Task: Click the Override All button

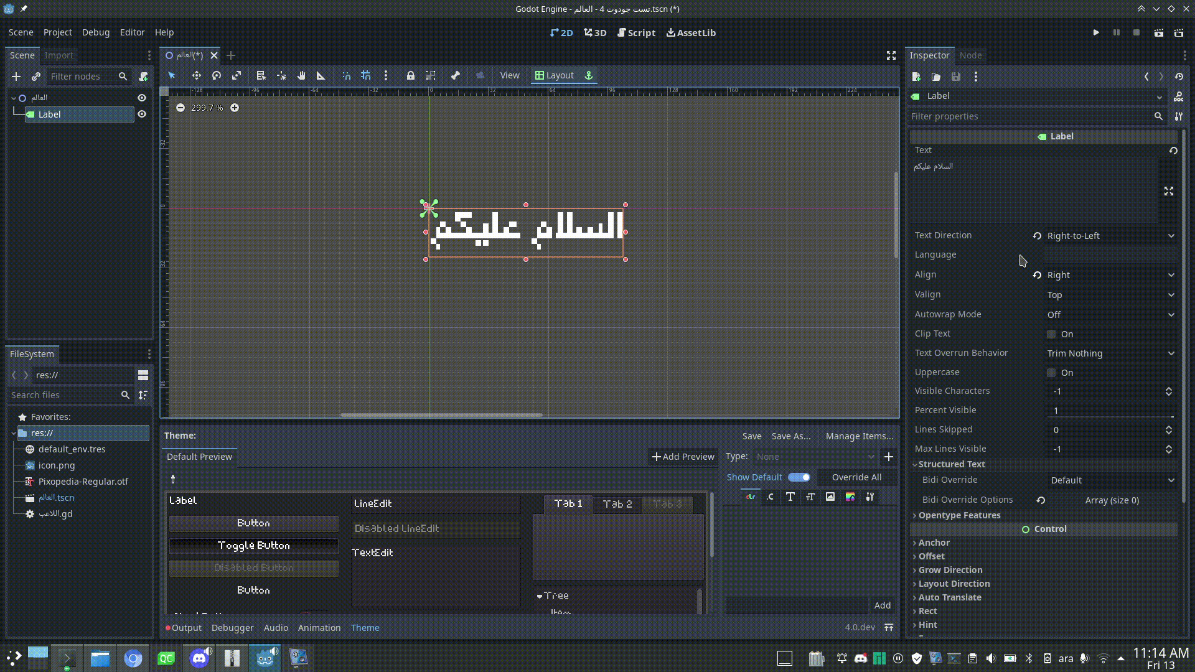Action: point(856,477)
